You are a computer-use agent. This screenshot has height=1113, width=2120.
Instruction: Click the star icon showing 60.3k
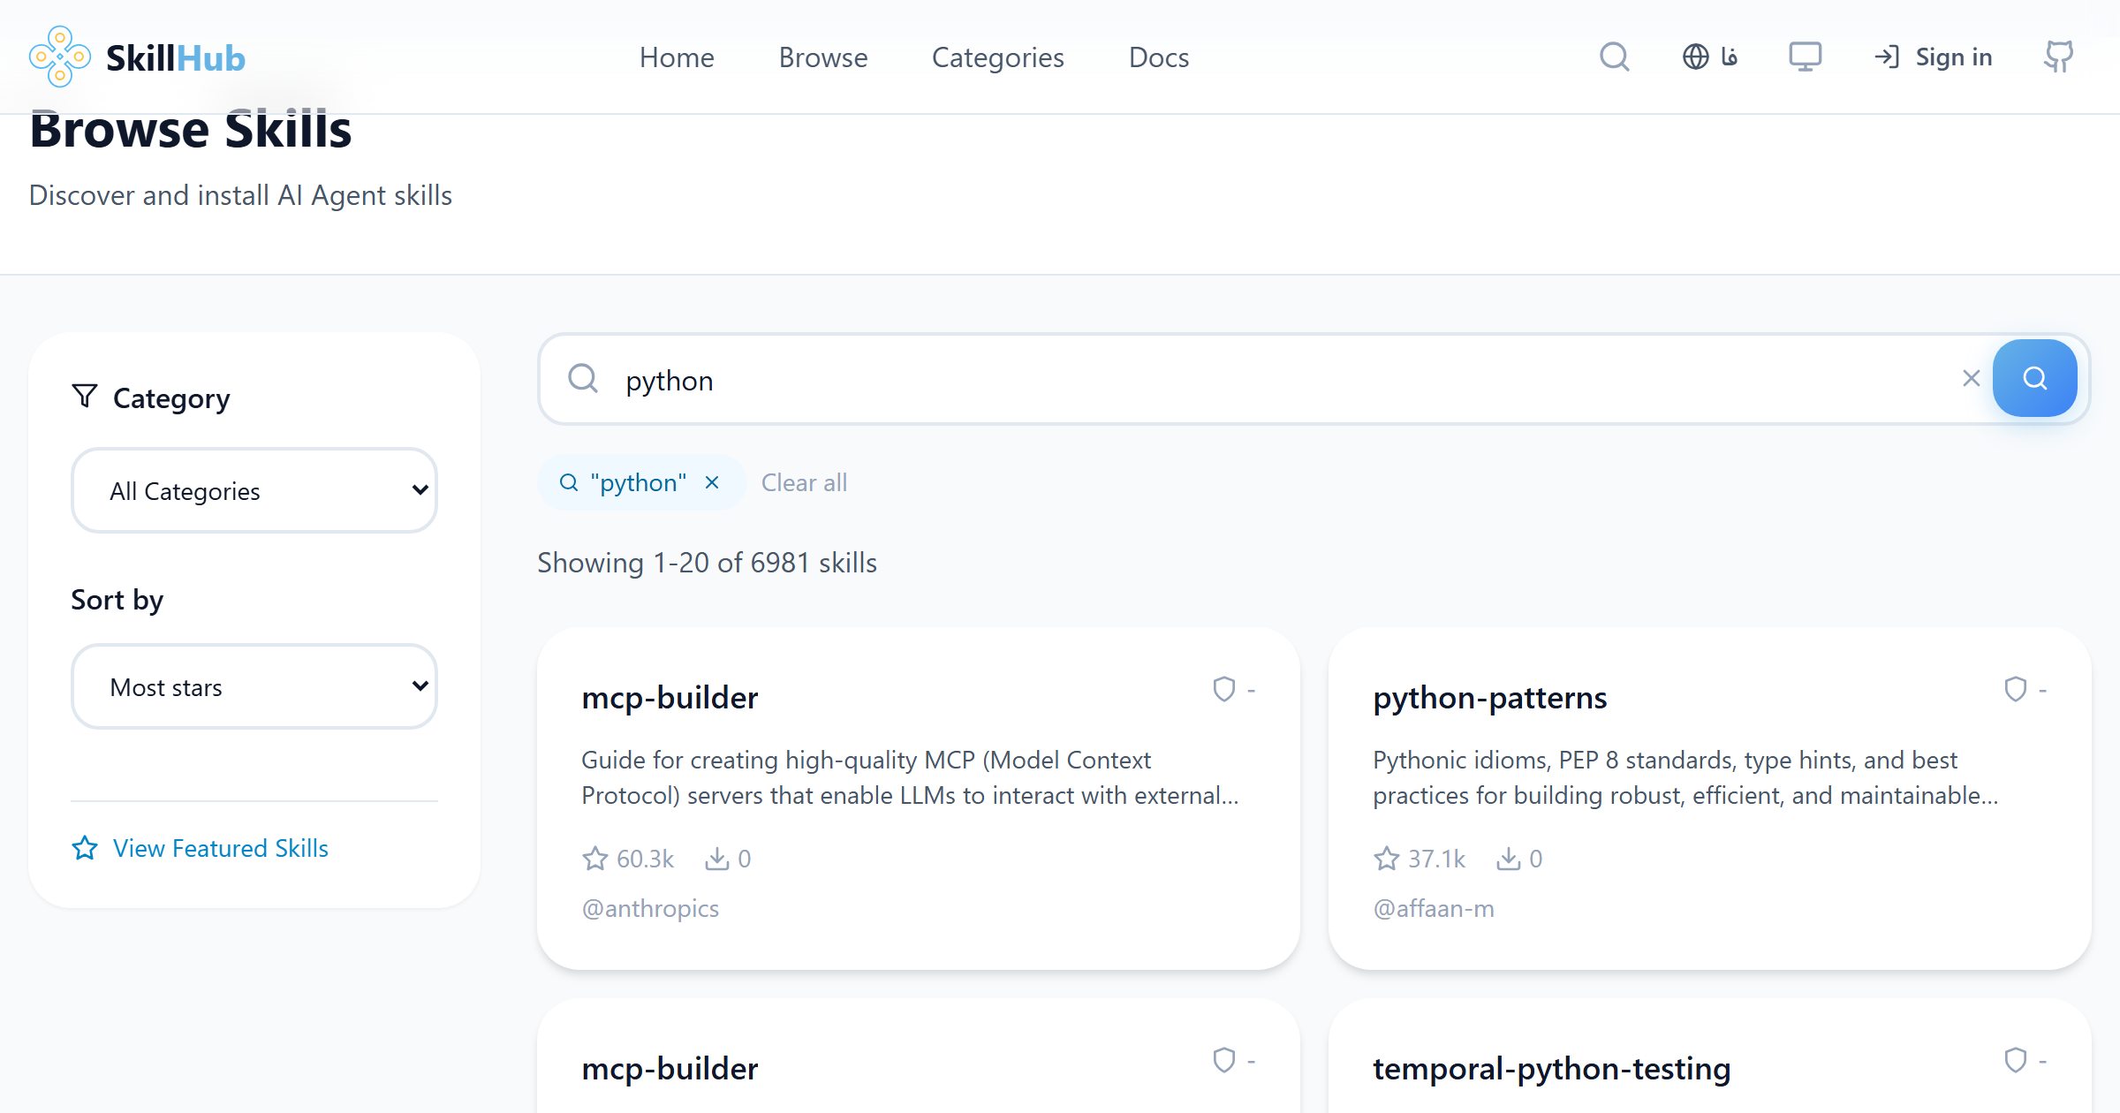594,858
